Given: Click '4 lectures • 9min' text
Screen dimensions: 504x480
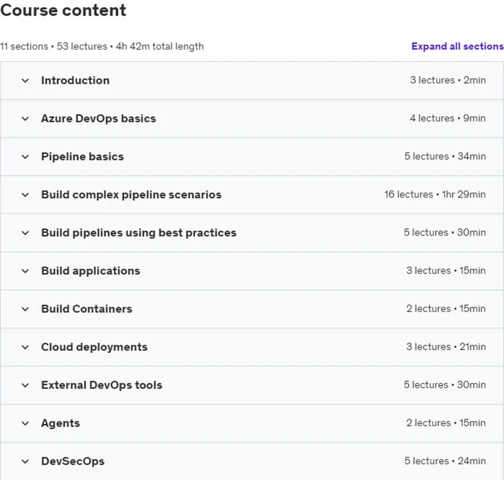Looking at the screenshot, I should (x=448, y=118).
